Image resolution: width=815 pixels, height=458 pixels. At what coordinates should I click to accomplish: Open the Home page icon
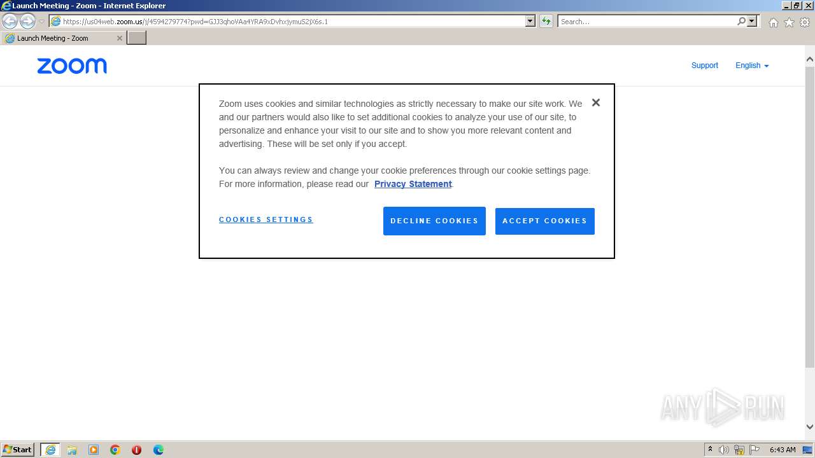point(773,22)
